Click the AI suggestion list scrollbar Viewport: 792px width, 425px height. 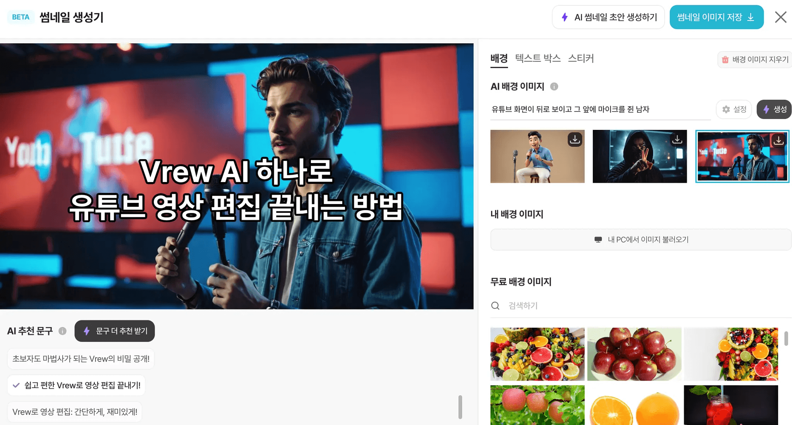[x=460, y=407]
